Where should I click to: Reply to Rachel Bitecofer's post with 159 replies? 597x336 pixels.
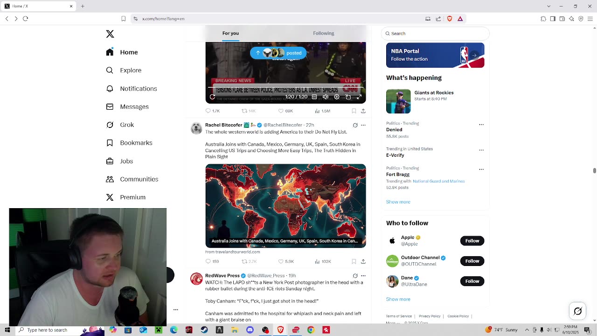click(x=212, y=262)
